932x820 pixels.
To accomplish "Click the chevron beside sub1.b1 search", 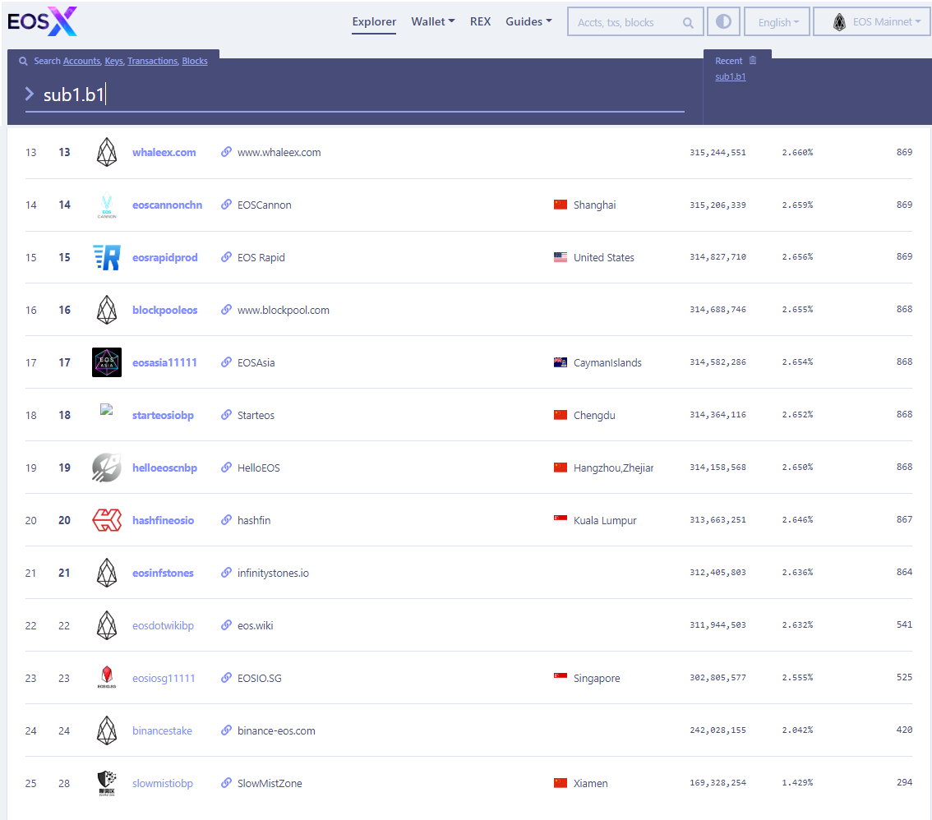I will click(29, 94).
